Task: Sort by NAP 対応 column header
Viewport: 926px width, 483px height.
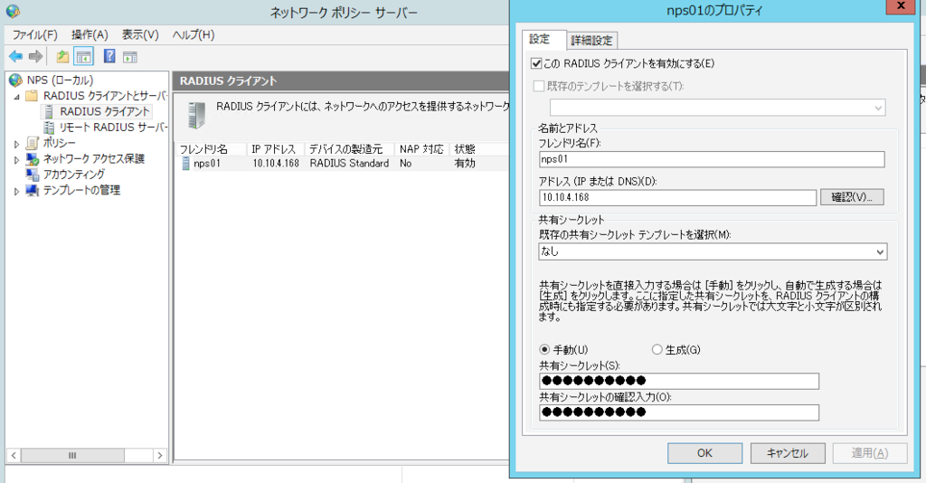Action: (421, 149)
